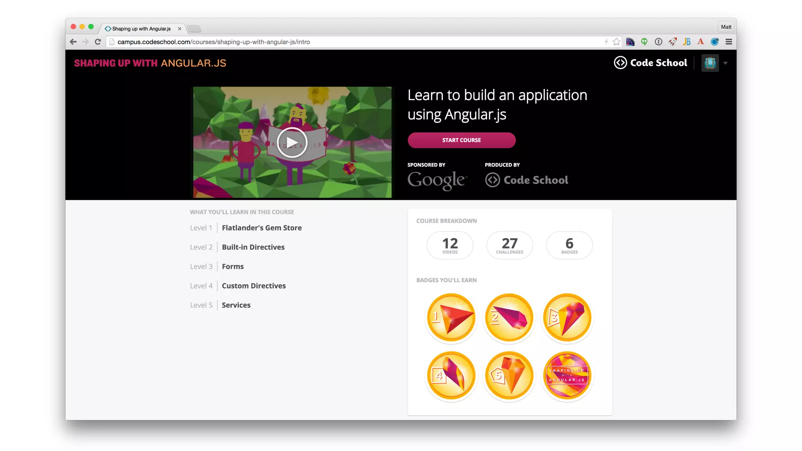802x451 pixels.
Task: Open the 1Password extension icon
Action: 658,42
